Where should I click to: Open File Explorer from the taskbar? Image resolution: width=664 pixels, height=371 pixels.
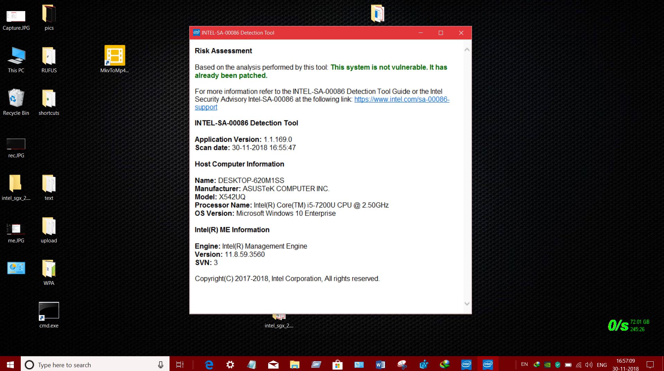tap(294, 364)
